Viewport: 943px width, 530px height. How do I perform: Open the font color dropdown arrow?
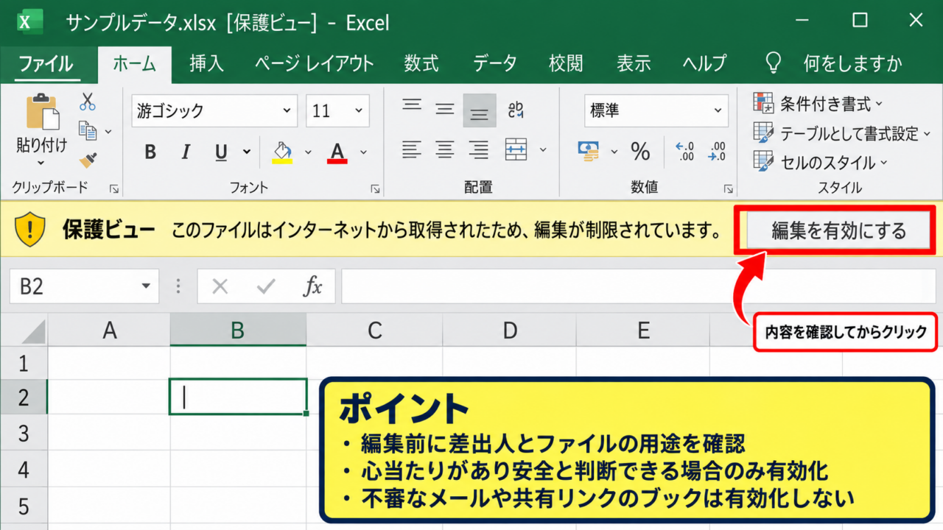click(363, 152)
